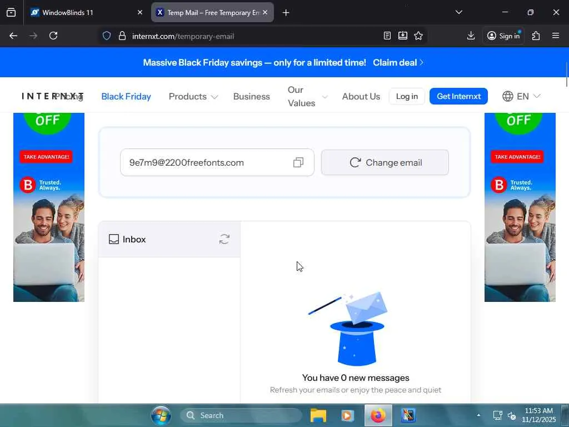
Task: Open a new tab with plus
Action: pos(286,13)
